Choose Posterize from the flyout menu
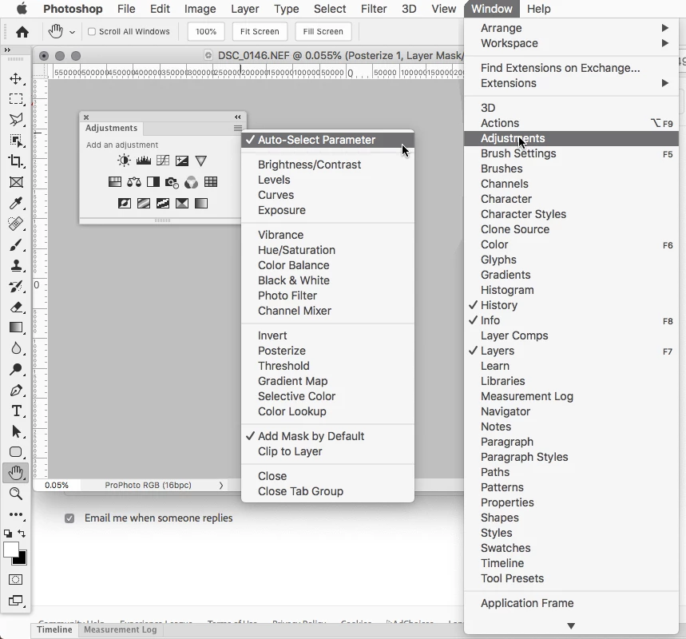Viewport: 686px width, 639px height. click(327, 351)
